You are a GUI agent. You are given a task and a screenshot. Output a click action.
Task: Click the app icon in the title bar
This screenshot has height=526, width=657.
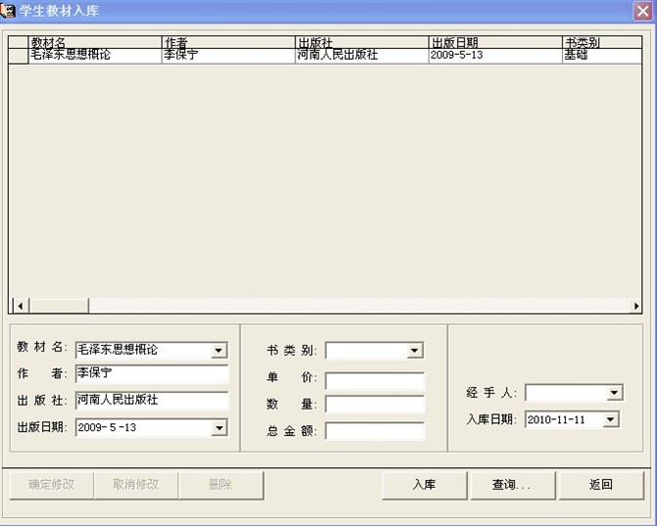8,11
